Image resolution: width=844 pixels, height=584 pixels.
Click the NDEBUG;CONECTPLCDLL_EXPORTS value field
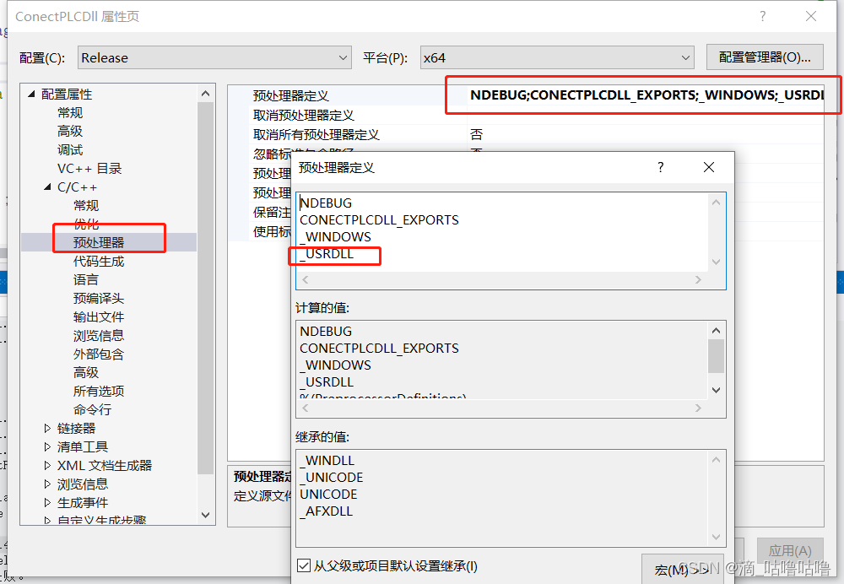point(645,95)
